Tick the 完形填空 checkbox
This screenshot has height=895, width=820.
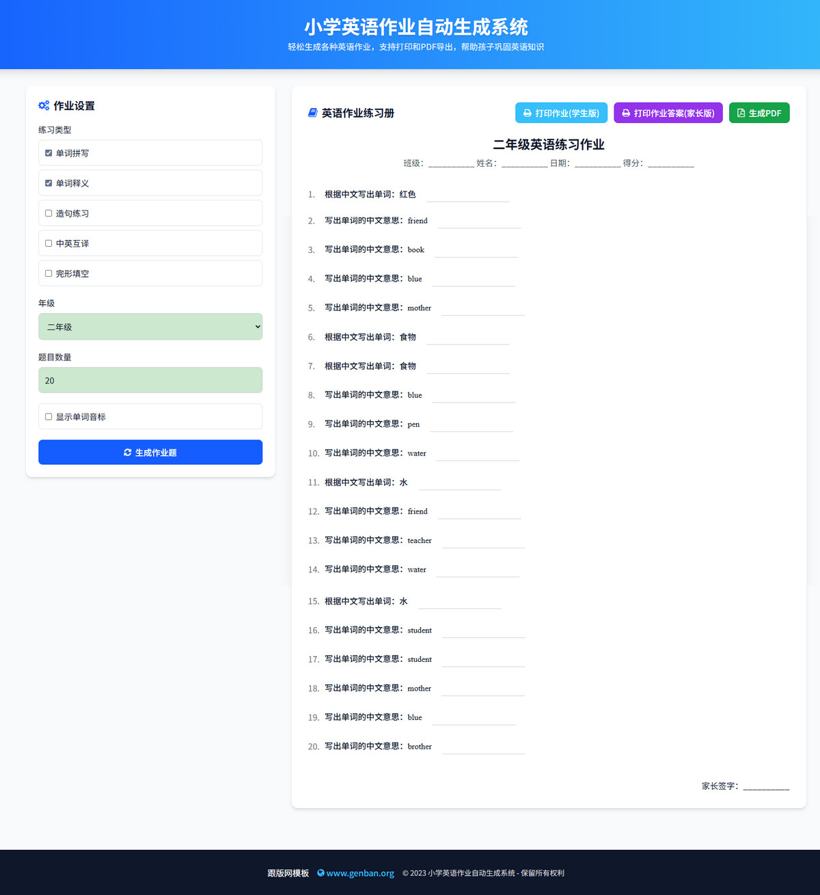click(49, 273)
